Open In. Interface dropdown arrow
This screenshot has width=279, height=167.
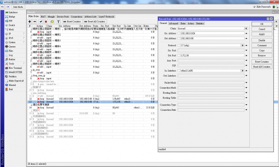(x=242, y=71)
